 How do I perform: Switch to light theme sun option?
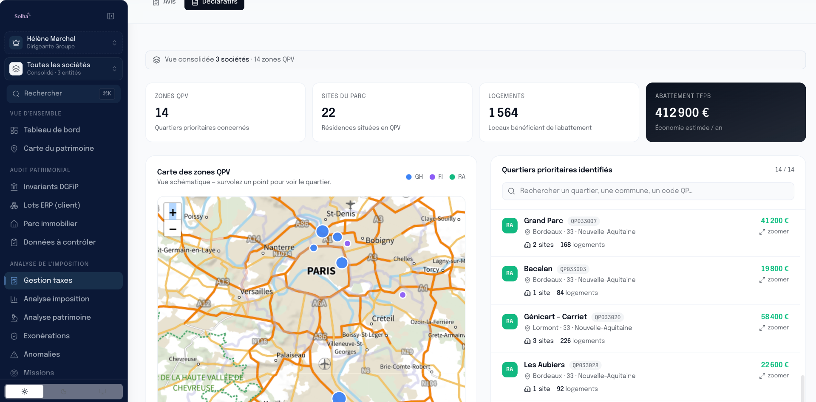click(x=24, y=391)
